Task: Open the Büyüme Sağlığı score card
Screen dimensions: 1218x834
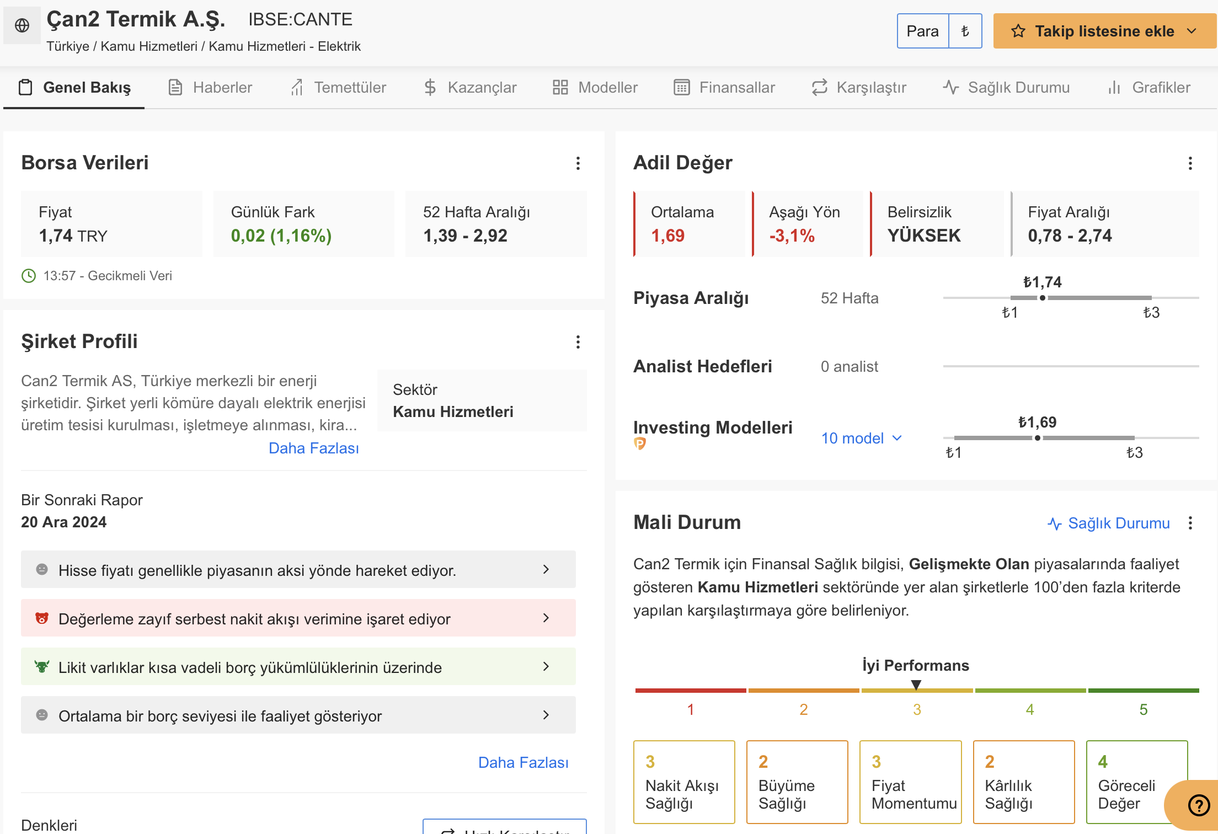Action: click(x=797, y=782)
